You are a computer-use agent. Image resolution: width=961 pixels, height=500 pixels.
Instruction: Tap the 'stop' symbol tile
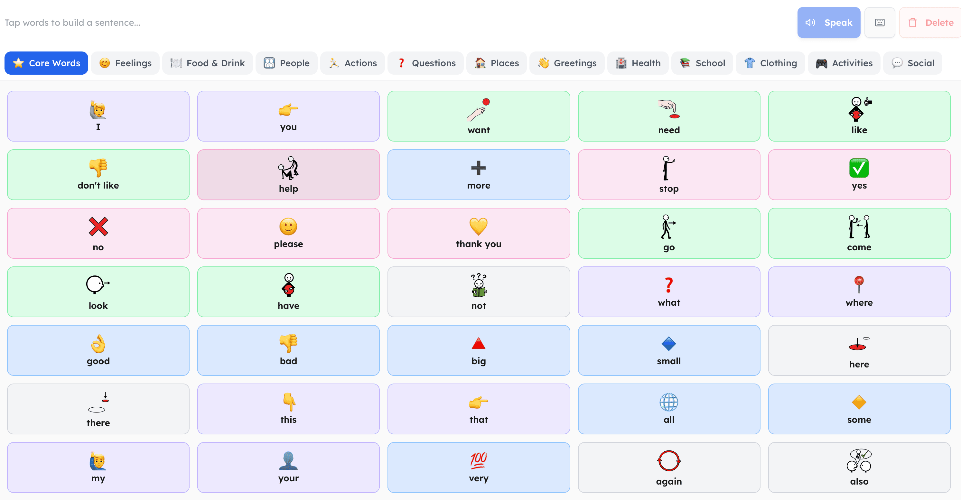tap(668, 174)
